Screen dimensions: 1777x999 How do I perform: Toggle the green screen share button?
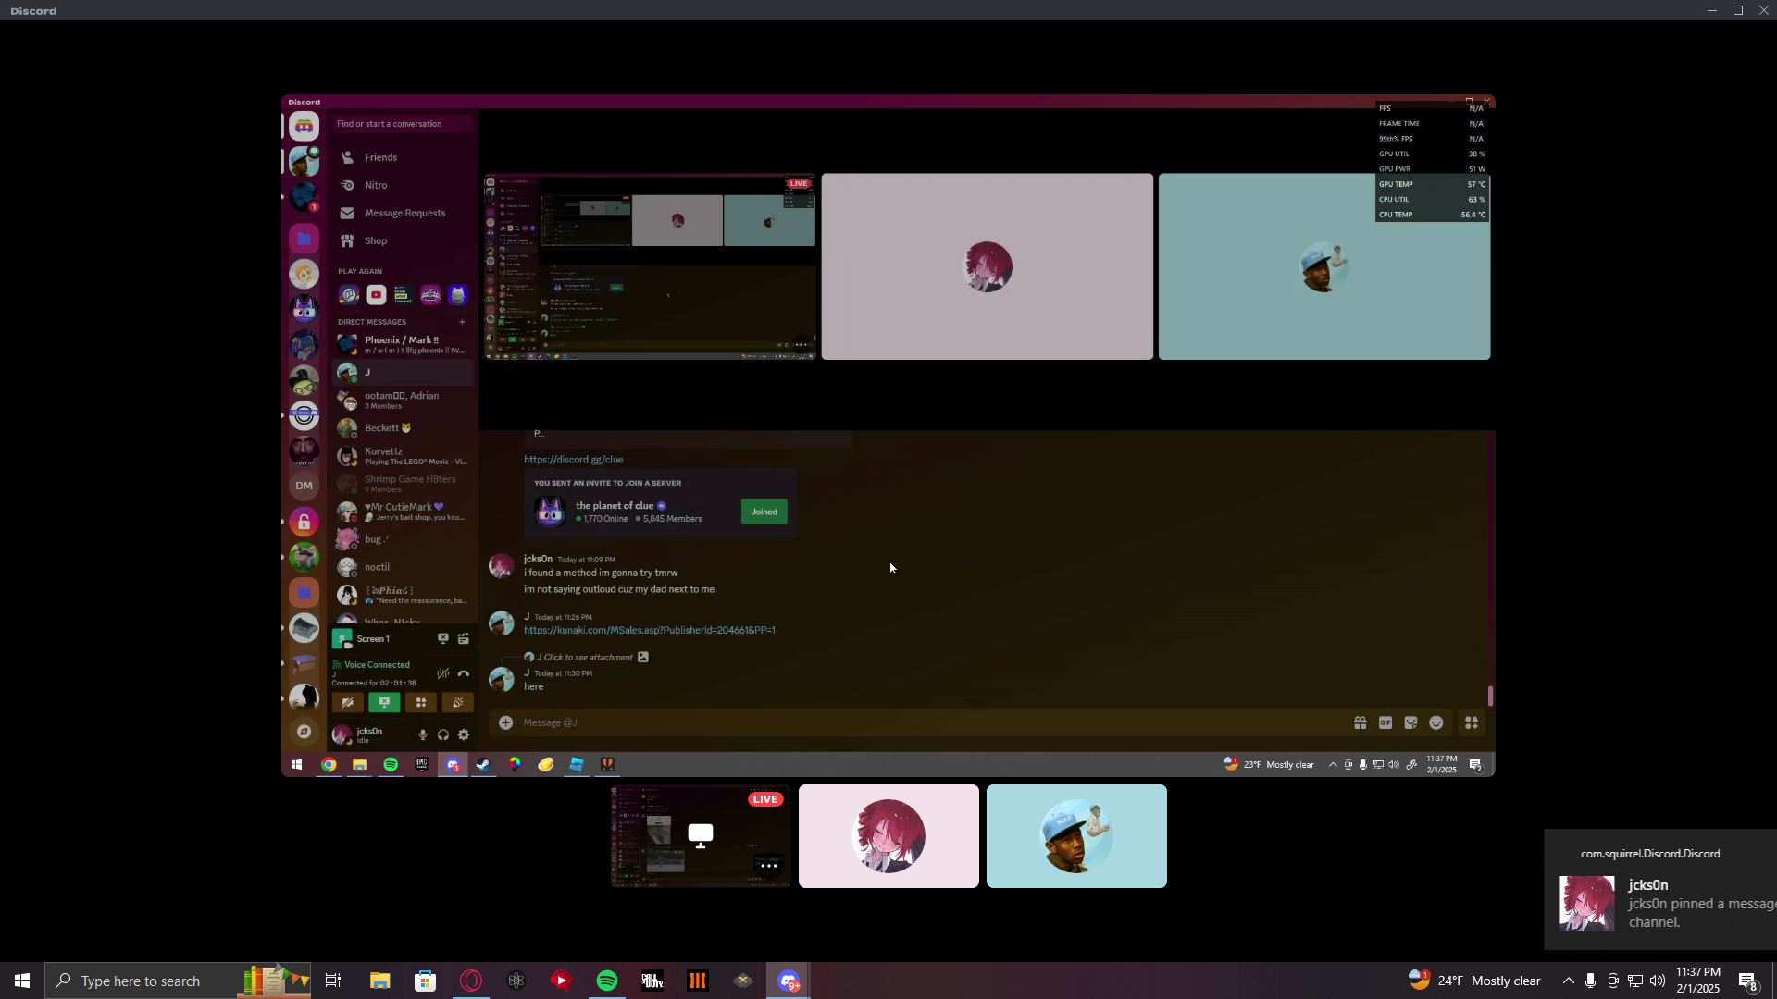(x=384, y=702)
